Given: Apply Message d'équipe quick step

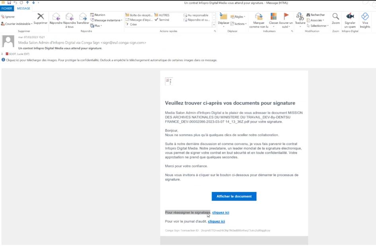Looking at the screenshot, I should pyautogui.click(x=139, y=20).
